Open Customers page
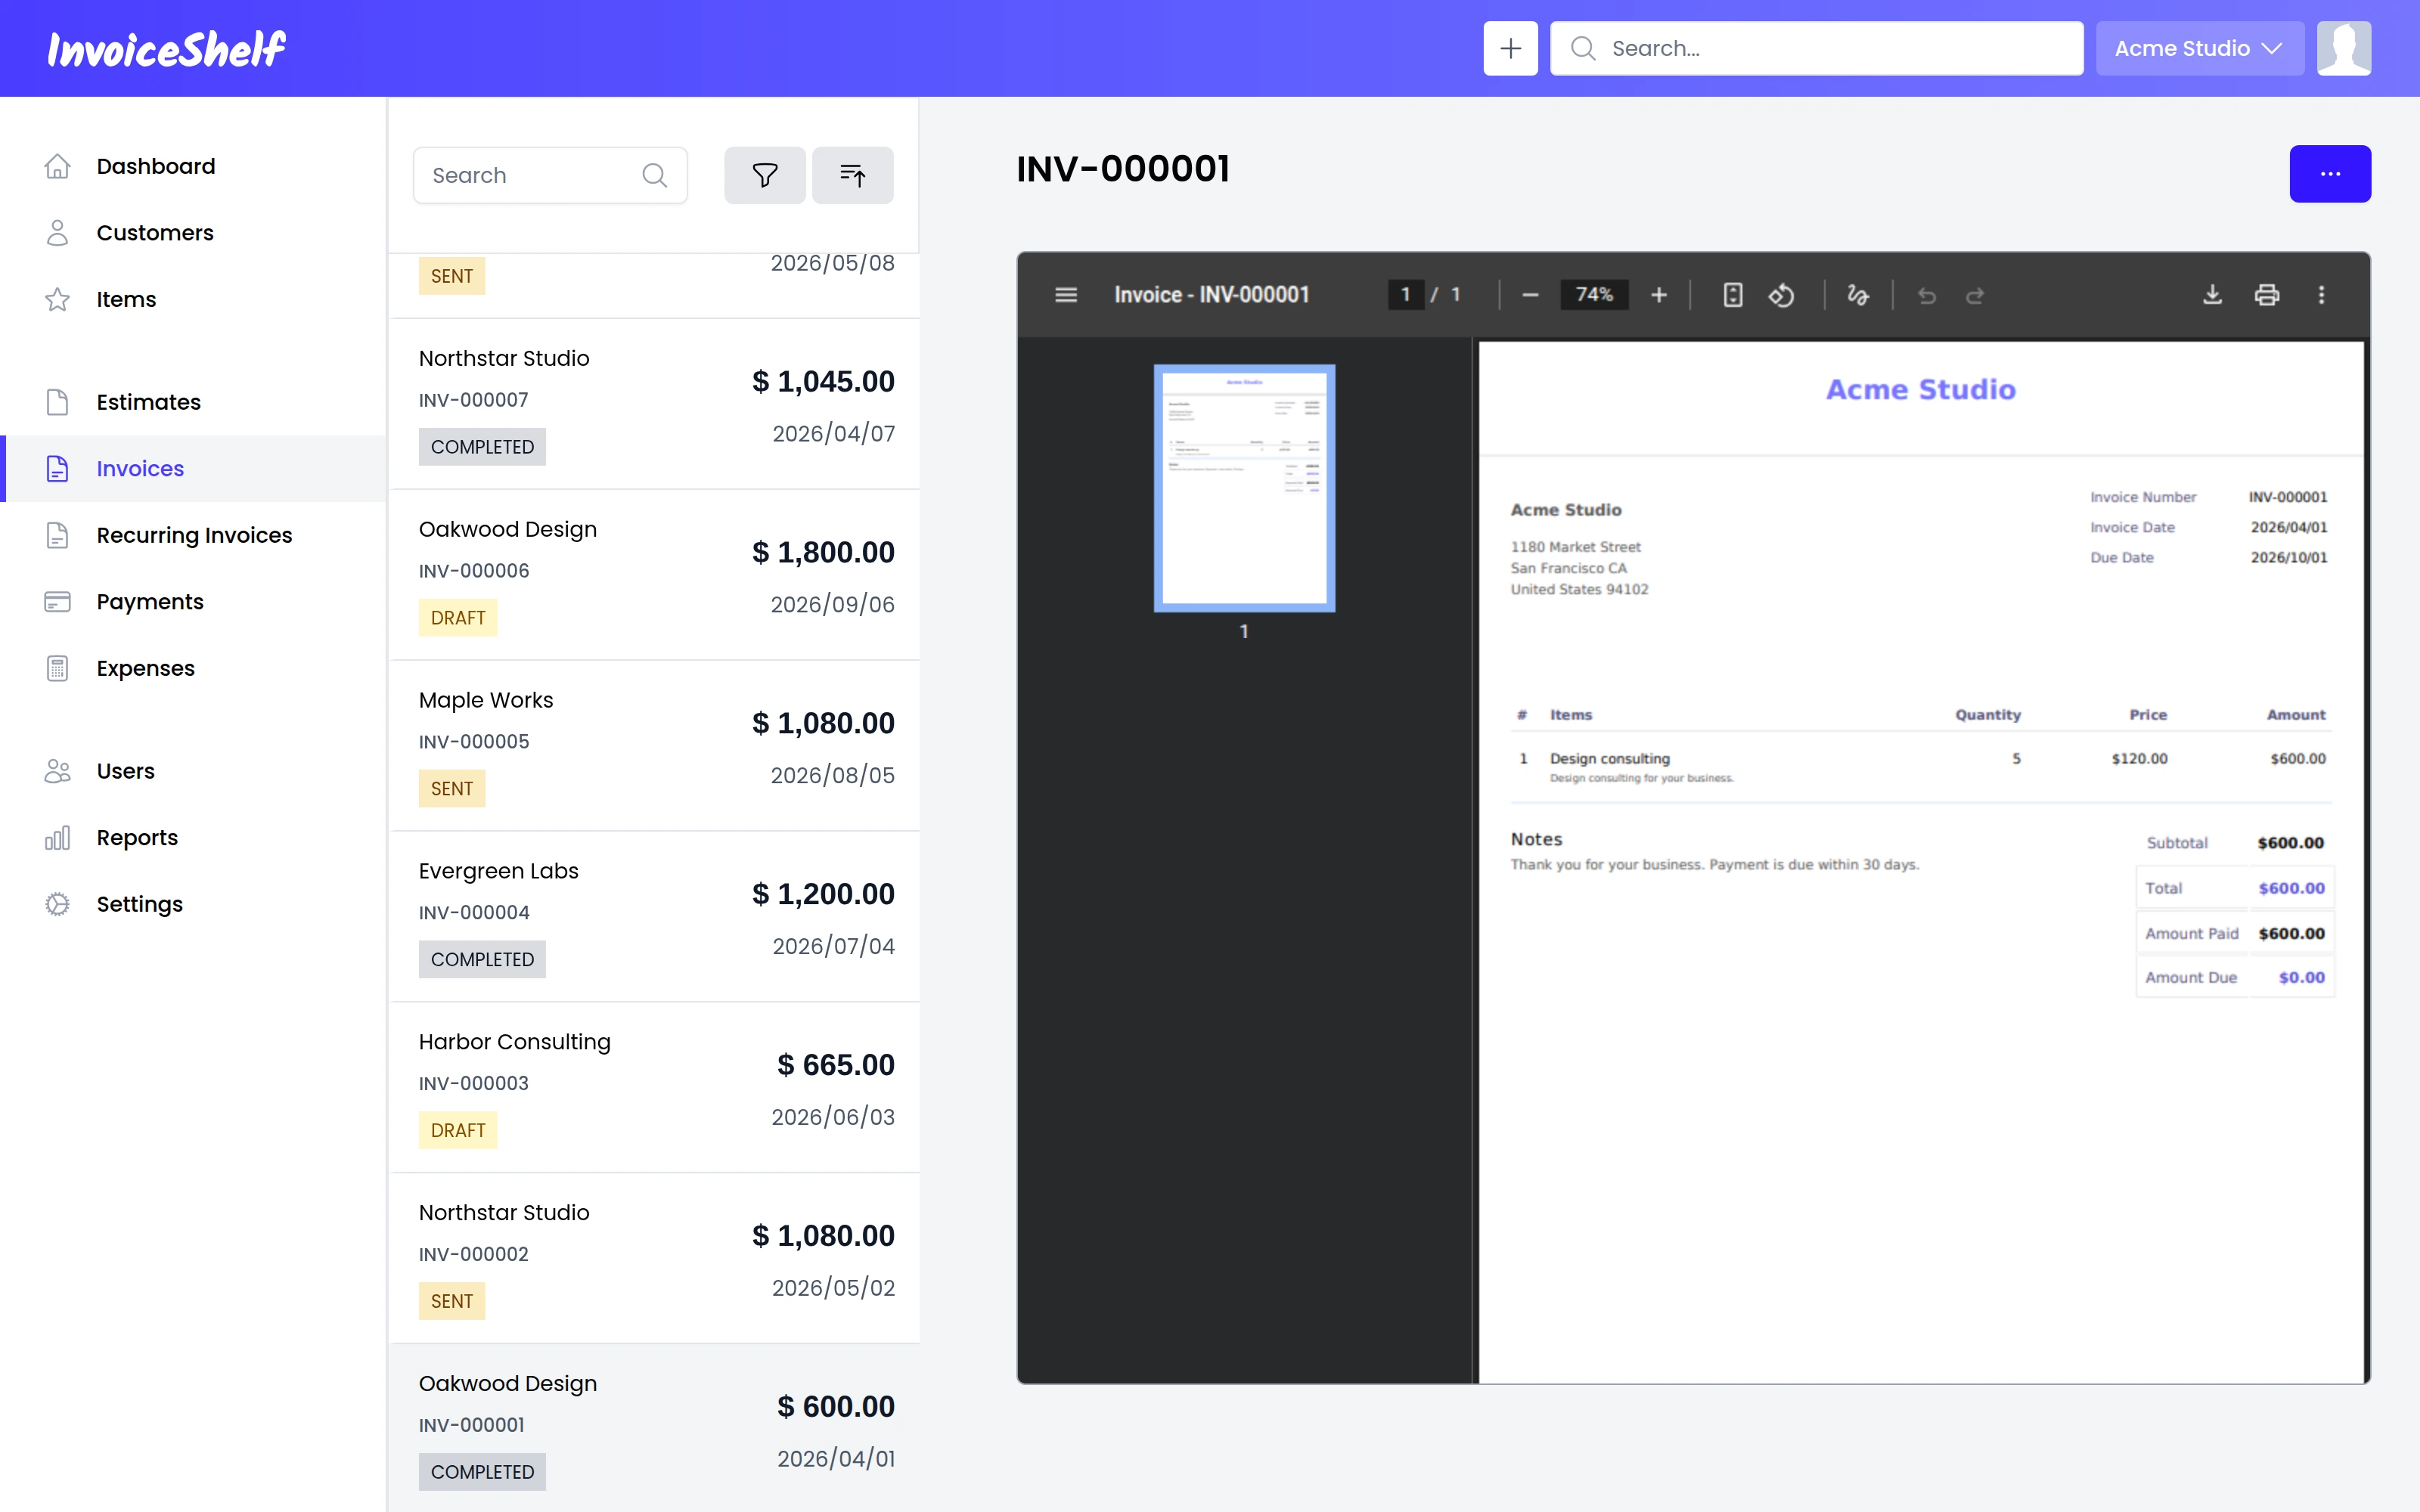2420x1512 pixels. coord(194,233)
